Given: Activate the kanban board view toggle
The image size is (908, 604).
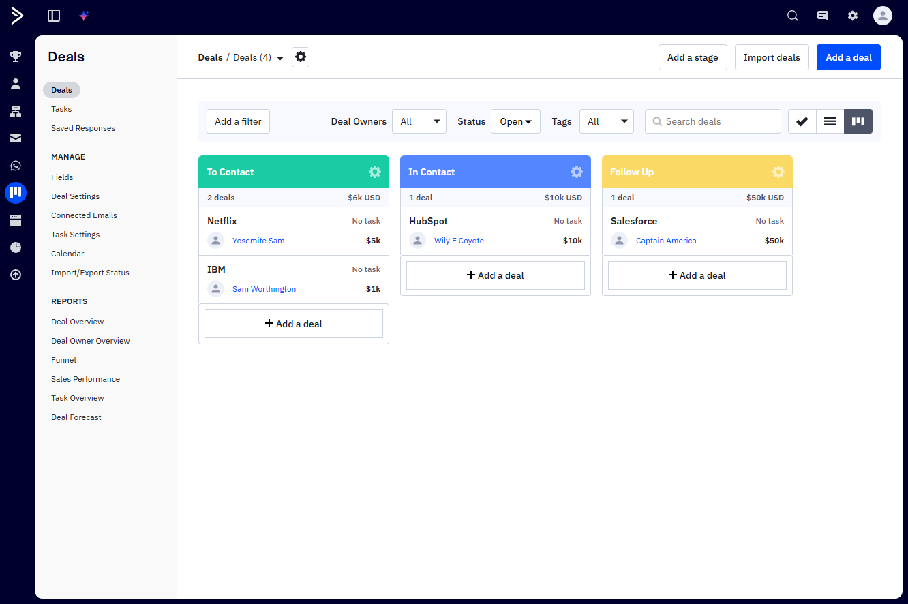Looking at the screenshot, I should (858, 121).
